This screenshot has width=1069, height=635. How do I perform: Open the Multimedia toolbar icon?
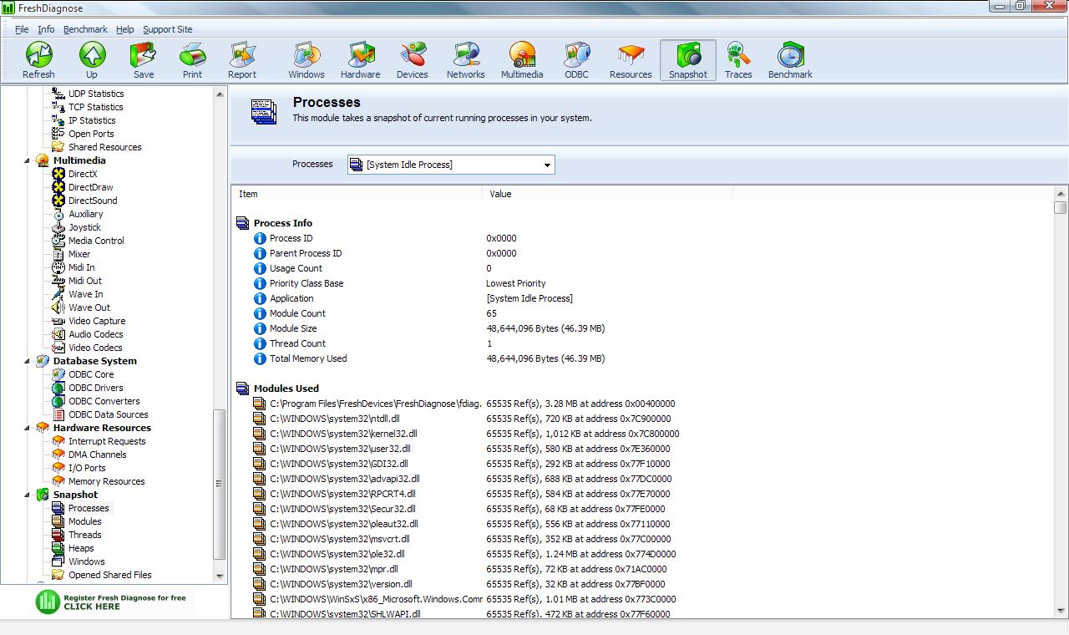522,60
